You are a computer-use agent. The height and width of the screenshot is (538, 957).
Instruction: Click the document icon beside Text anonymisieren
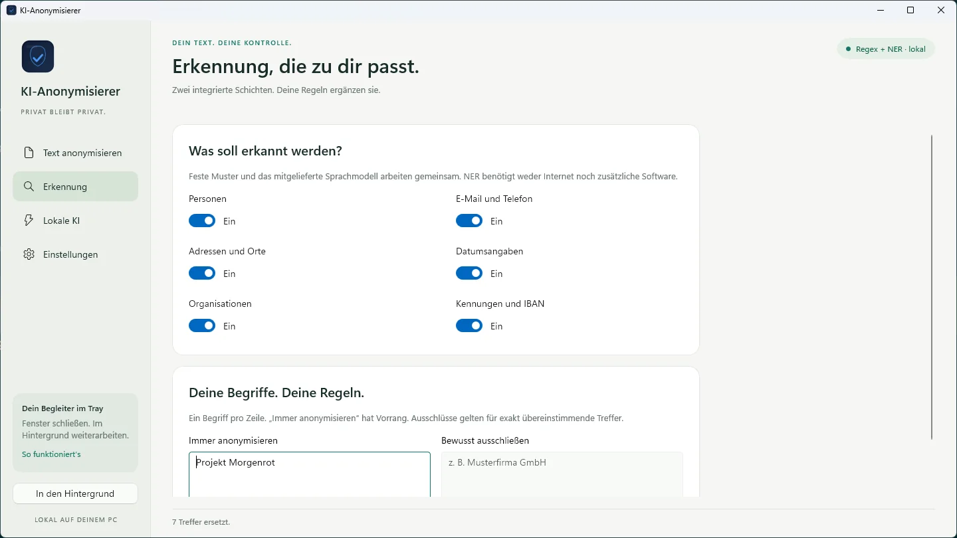tap(29, 153)
